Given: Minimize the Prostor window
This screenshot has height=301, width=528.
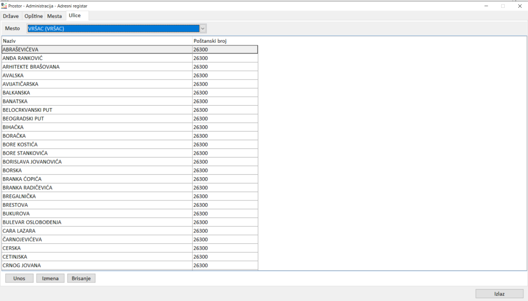Looking at the screenshot, I should (486, 5).
